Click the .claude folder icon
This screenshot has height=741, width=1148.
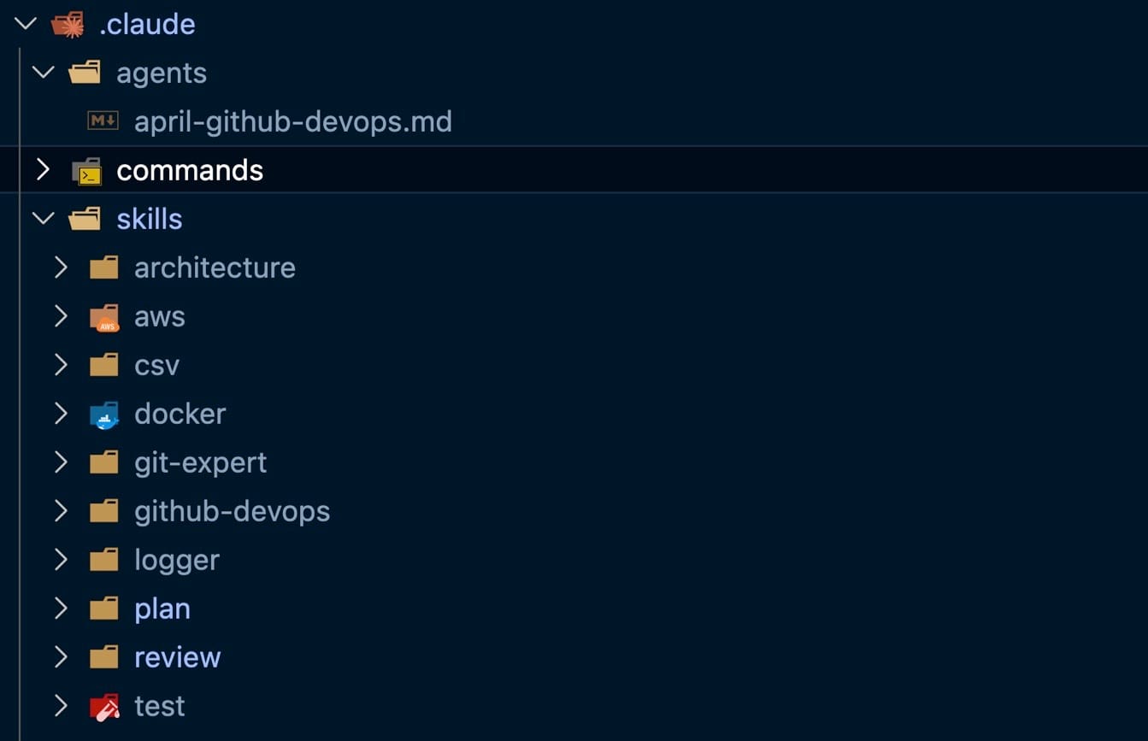[68, 24]
